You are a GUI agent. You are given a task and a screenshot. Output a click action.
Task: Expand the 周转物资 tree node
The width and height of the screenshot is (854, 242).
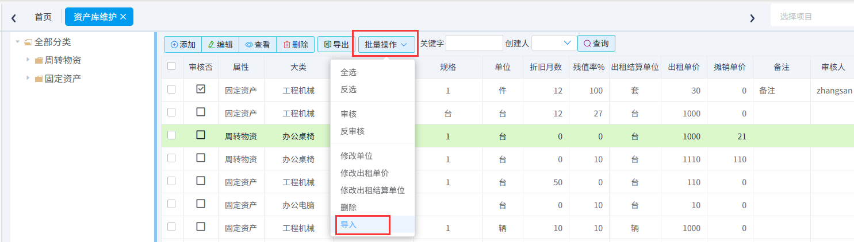pyautogui.click(x=28, y=60)
